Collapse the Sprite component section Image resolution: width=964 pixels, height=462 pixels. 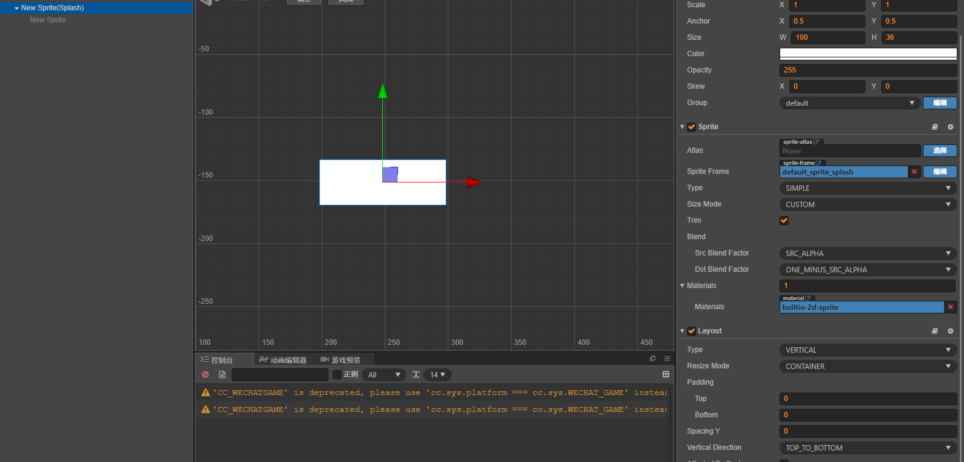(x=682, y=127)
